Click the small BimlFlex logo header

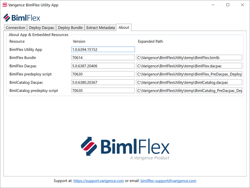coord(22,17)
